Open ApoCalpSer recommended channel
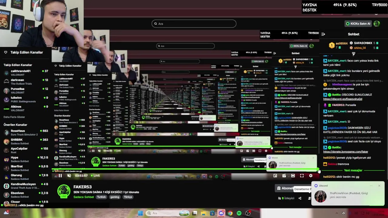Viewport: 388px width, 218px height. point(26,150)
